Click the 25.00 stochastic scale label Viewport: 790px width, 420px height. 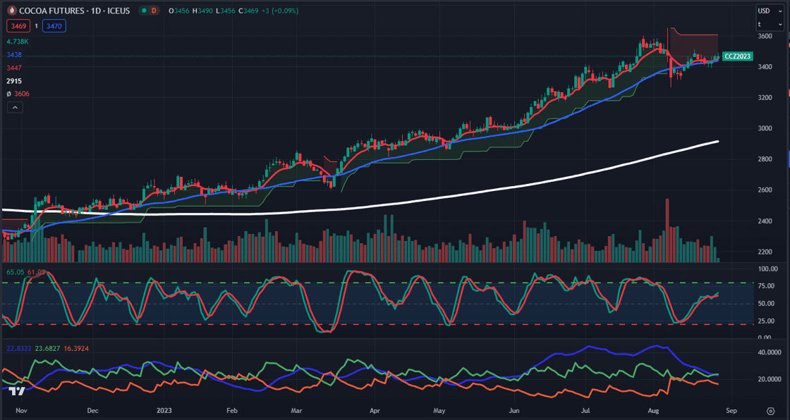pyautogui.click(x=766, y=321)
